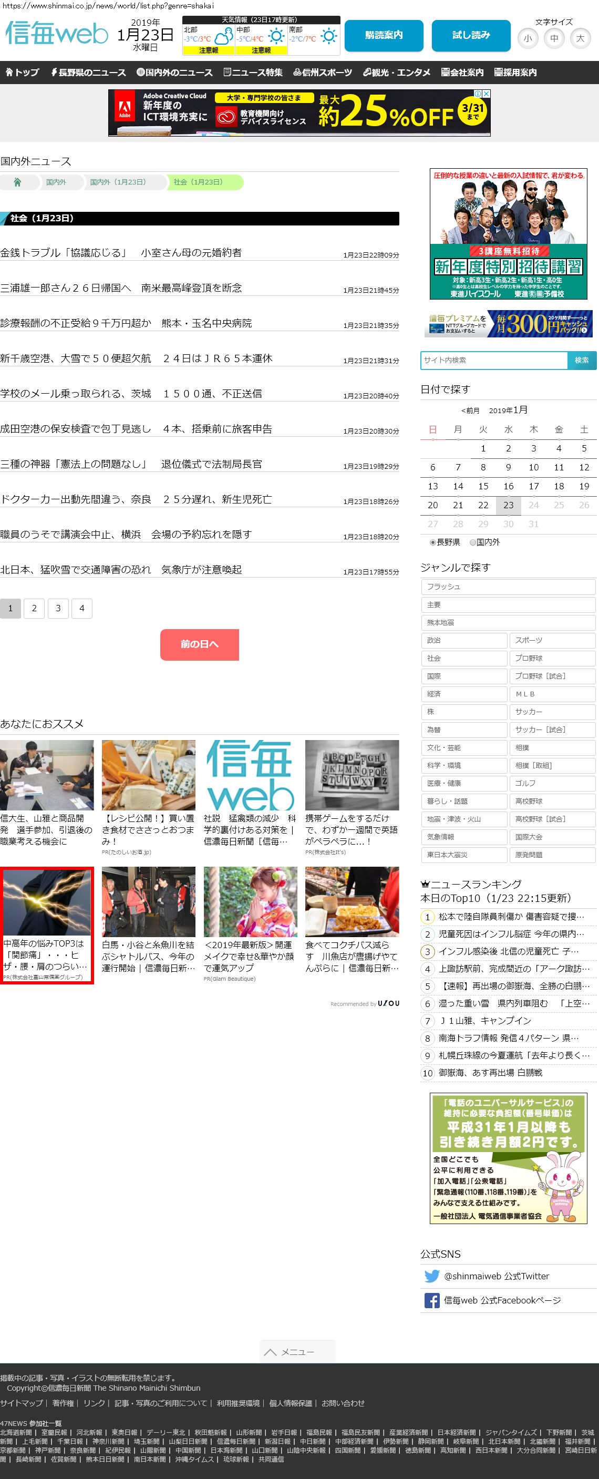Go to previous month in calendar
599x1479 pixels.
(470, 410)
